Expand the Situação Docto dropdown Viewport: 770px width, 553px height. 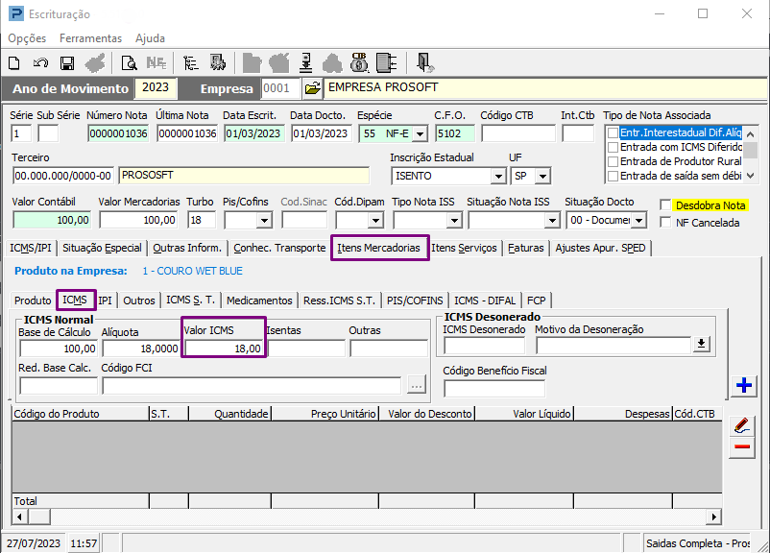(x=638, y=221)
